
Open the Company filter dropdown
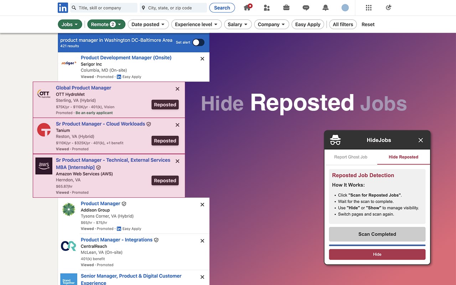point(272,24)
